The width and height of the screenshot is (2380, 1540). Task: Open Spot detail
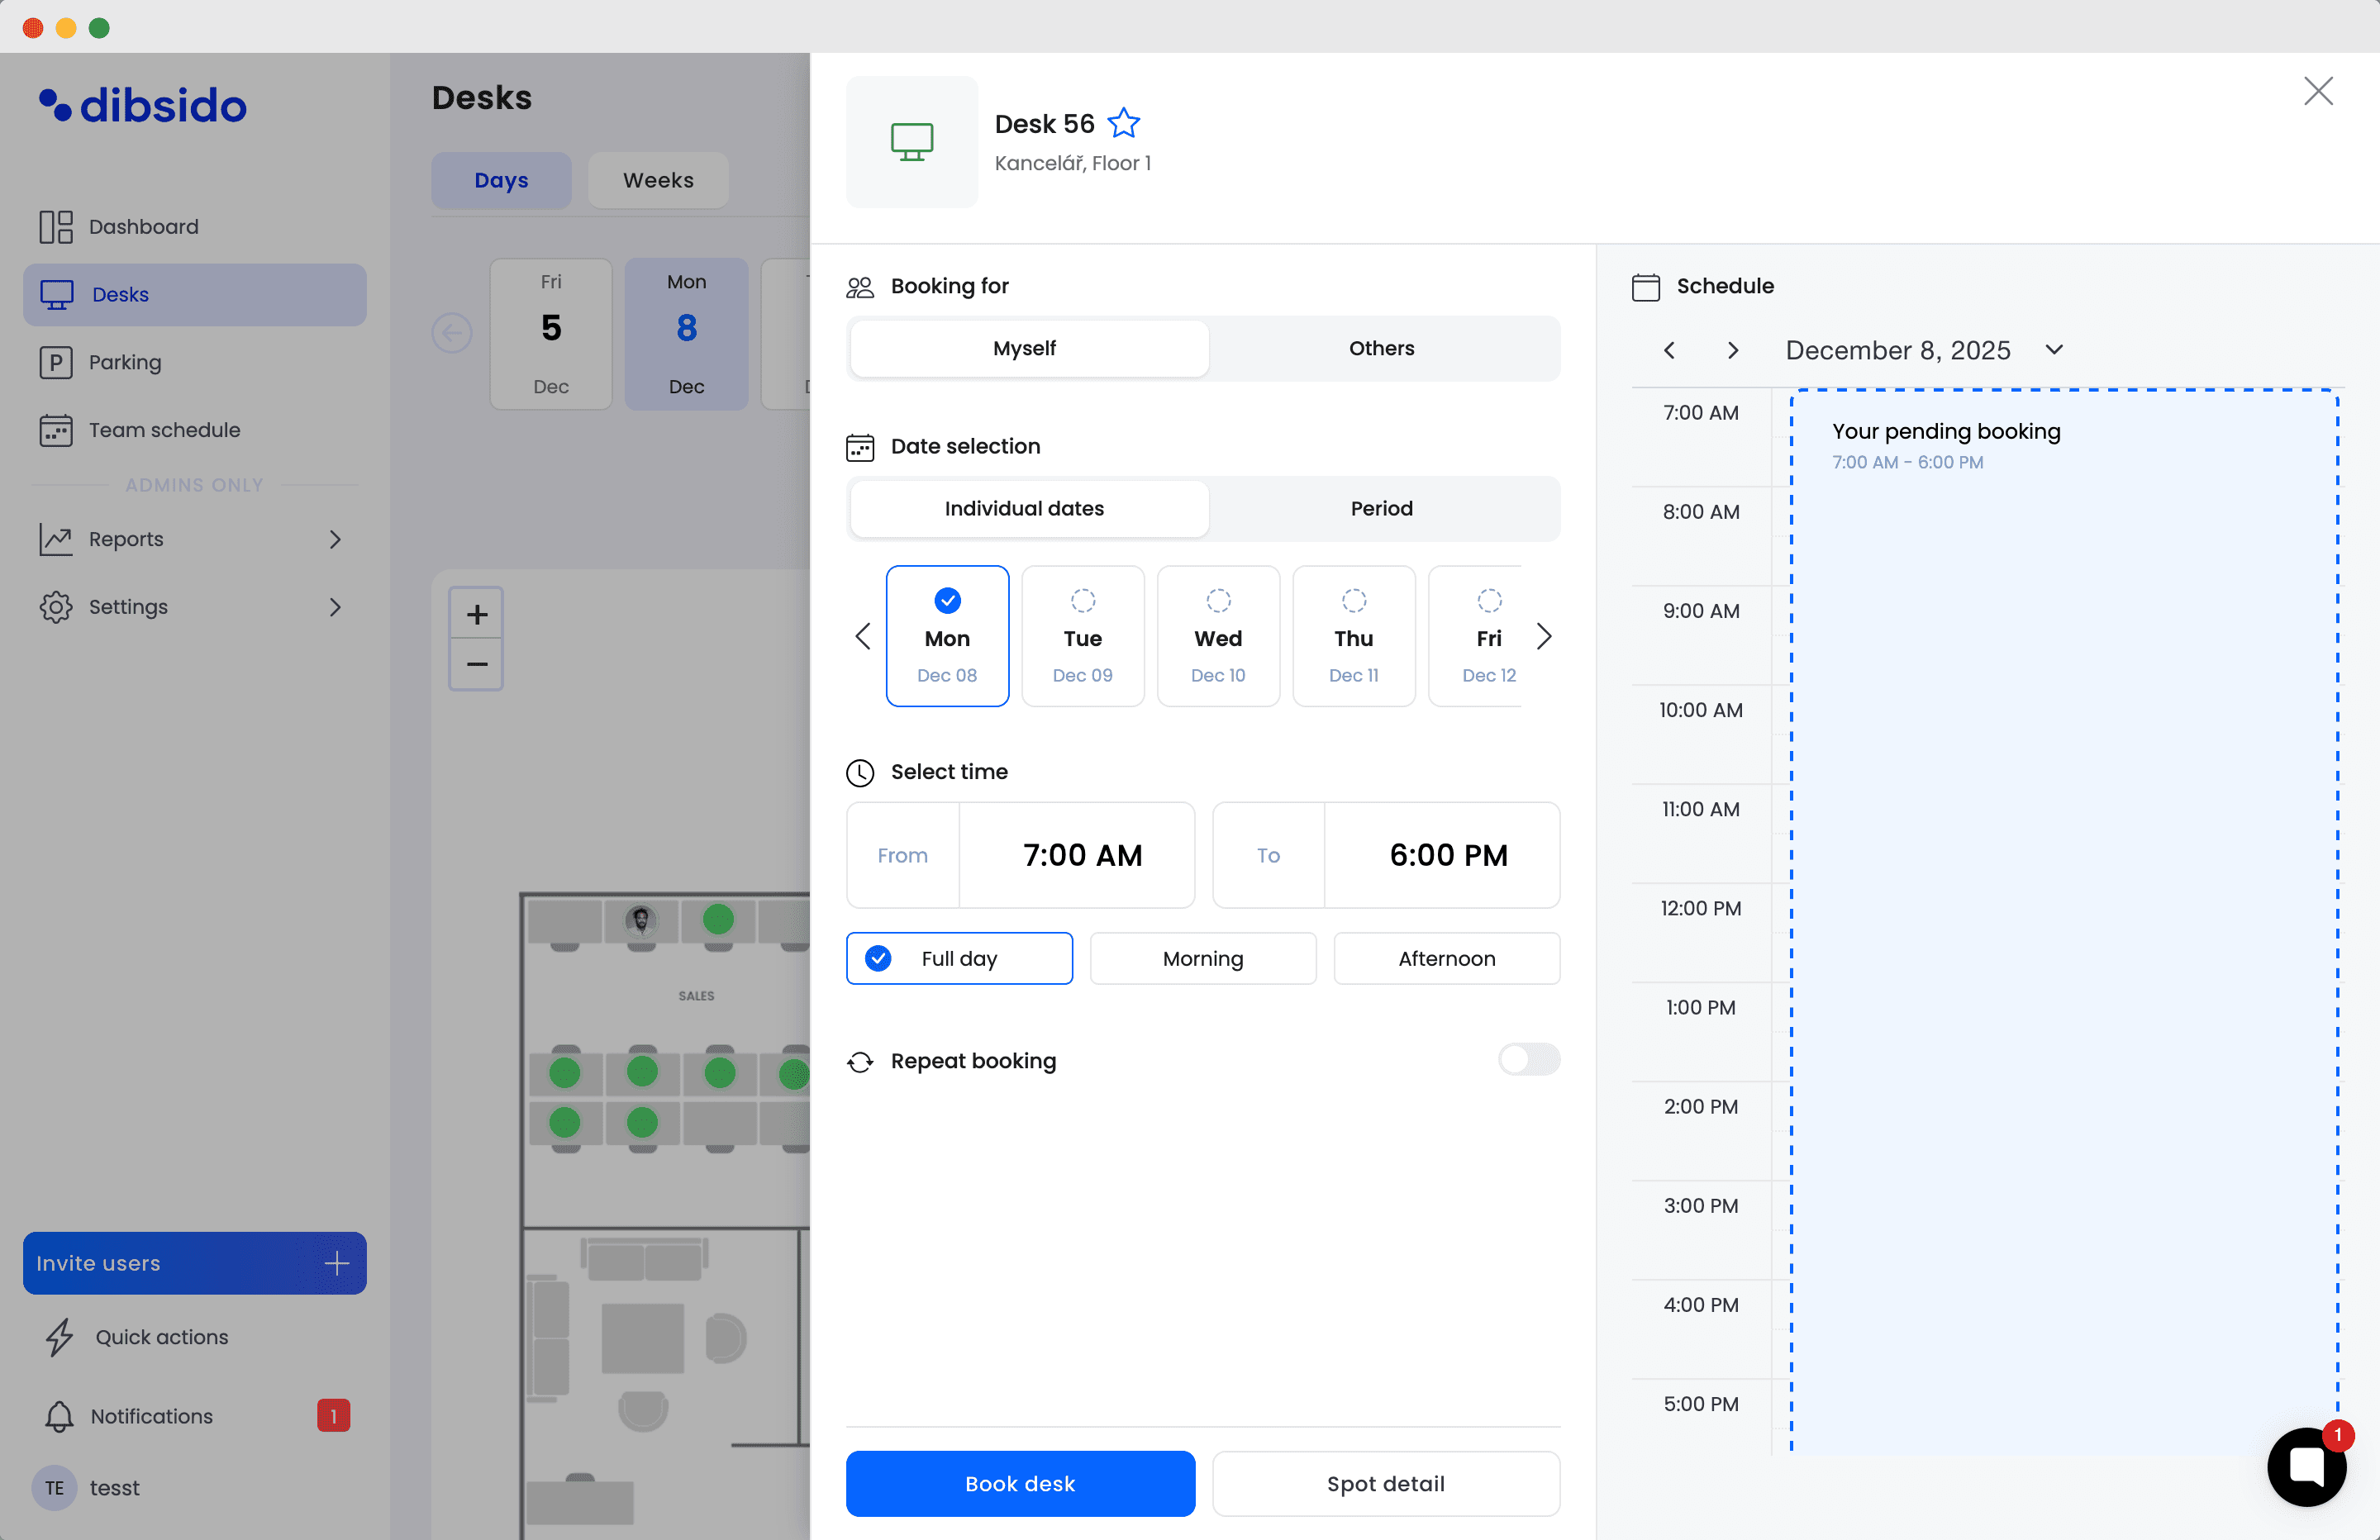[x=1385, y=1483]
